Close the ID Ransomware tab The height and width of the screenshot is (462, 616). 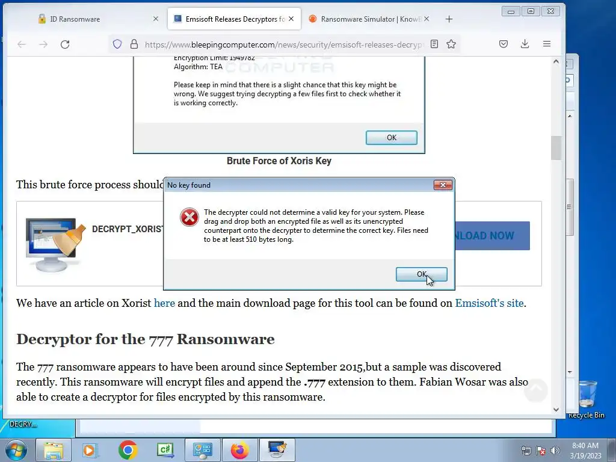pyautogui.click(x=156, y=19)
